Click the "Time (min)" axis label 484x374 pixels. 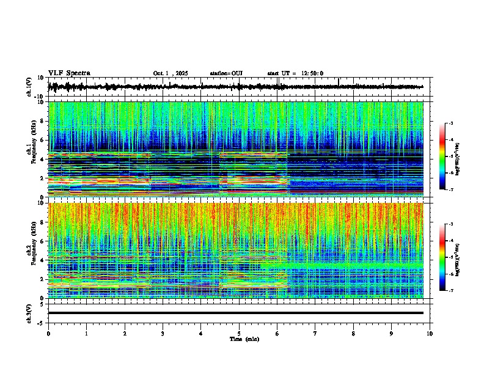point(244,339)
